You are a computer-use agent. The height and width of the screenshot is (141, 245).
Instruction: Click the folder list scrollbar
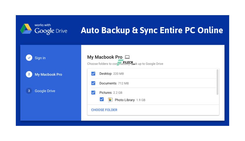click(217, 82)
